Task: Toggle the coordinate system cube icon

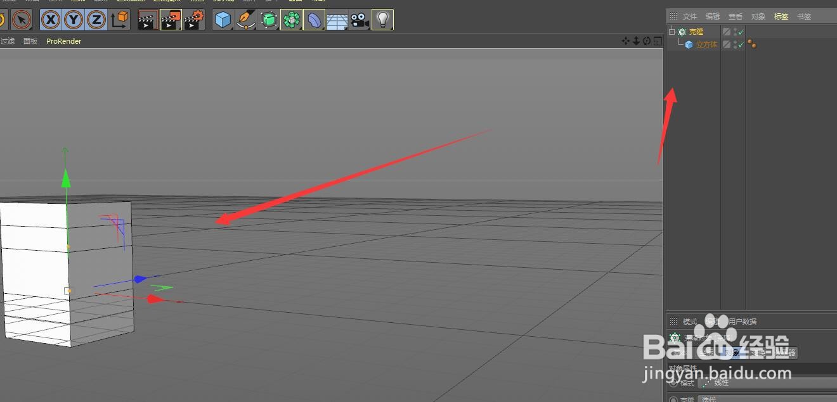Action: pyautogui.click(x=120, y=20)
